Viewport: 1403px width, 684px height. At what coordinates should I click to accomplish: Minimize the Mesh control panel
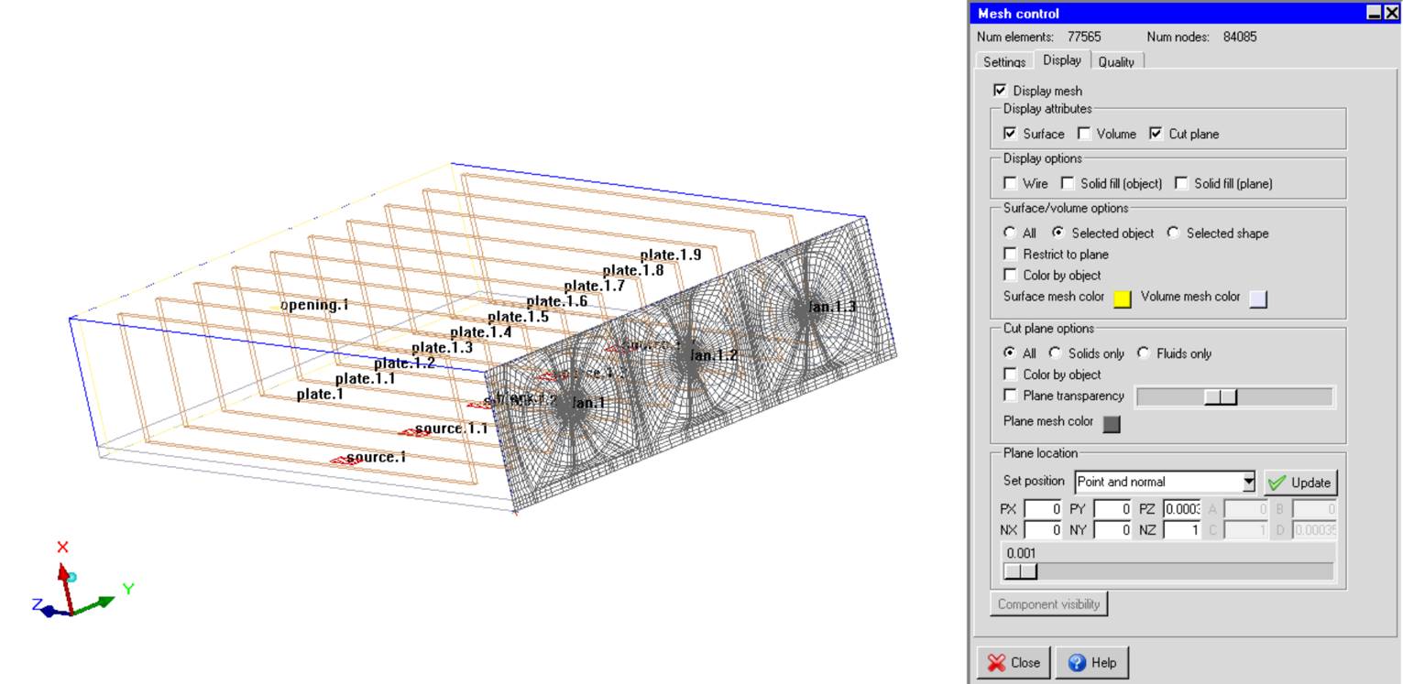[1373, 13]
